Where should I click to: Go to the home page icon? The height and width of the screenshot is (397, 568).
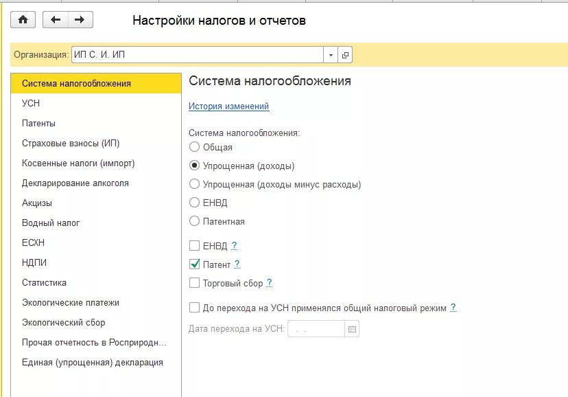point(23,20)
